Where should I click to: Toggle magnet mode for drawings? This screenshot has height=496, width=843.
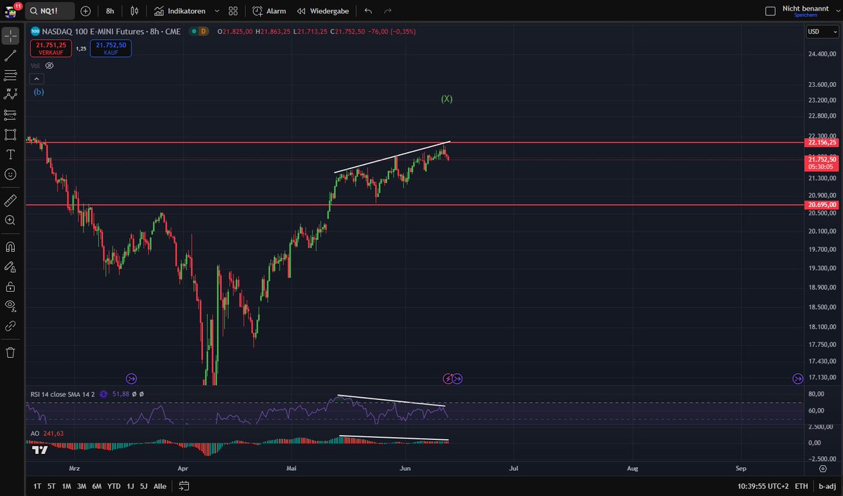[10, 247]
